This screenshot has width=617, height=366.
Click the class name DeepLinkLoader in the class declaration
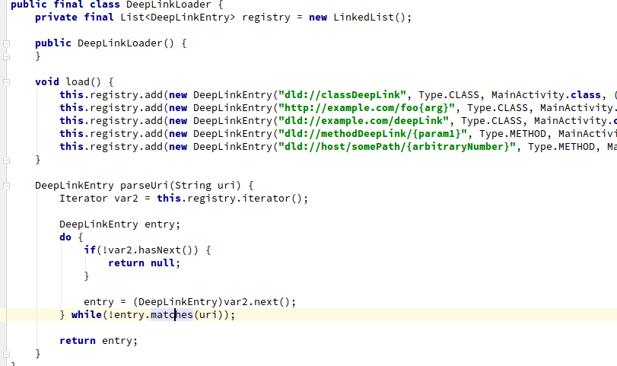[x=169, y=5]
